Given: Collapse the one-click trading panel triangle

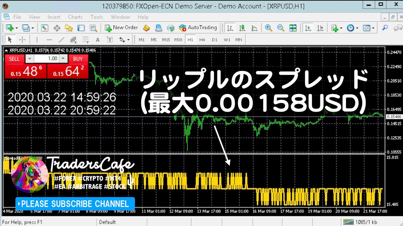Looking at the screenshot, I should click(x=6, y=50).
